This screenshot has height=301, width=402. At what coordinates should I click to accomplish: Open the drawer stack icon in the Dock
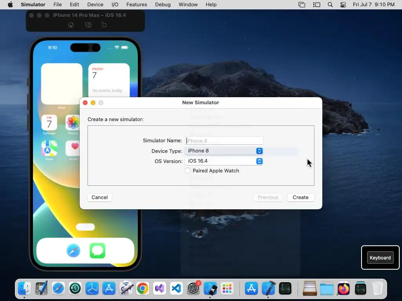tap(310, 288)
